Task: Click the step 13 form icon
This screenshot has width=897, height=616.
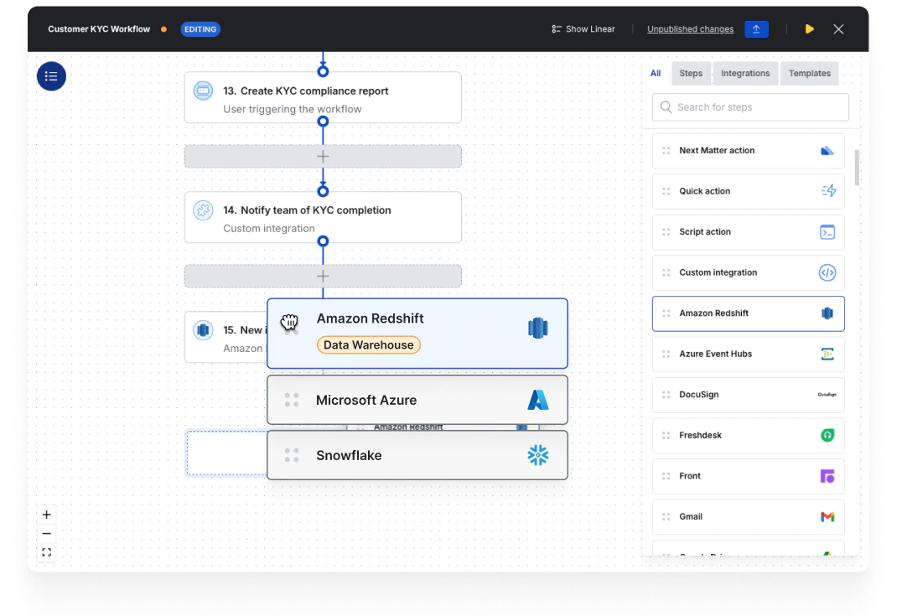Action: (x=203, y=91)
